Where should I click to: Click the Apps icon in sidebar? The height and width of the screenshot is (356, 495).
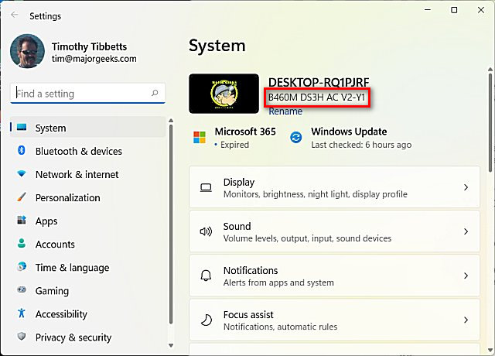click(22, 220)
